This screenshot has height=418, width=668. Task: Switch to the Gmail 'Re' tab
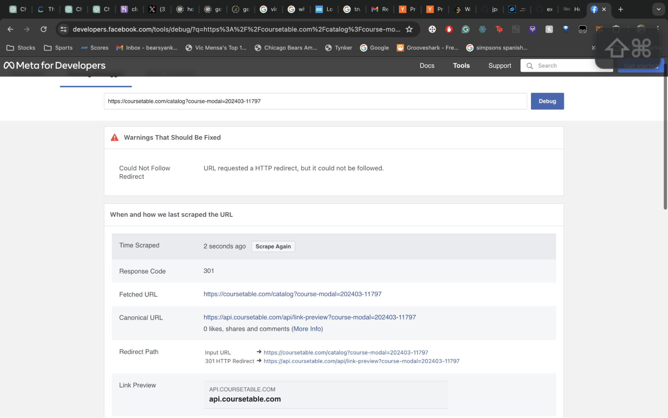pos(380,9)
